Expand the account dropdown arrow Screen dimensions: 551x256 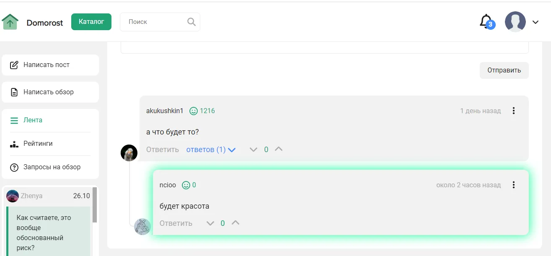pyautogui.click(x=535, y=22)
